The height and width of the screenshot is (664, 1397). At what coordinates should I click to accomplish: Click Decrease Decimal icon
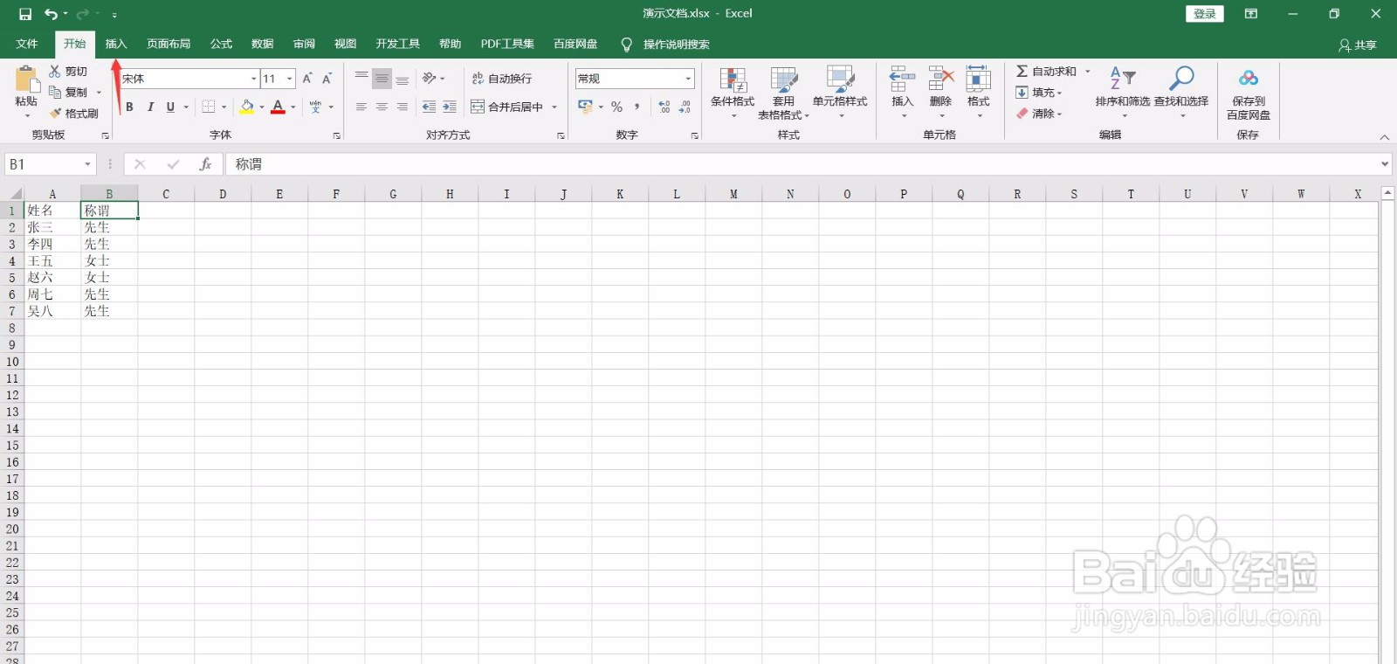685,107
